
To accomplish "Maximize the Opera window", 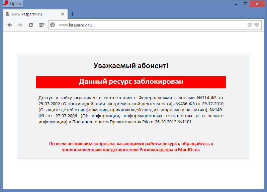I will tap(245, 4).
